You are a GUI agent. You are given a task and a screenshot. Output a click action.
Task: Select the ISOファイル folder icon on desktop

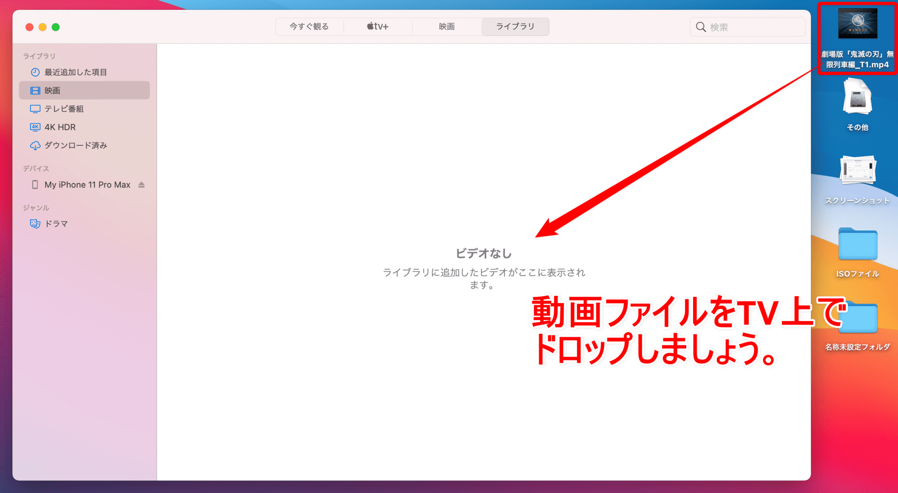(858, 243)
